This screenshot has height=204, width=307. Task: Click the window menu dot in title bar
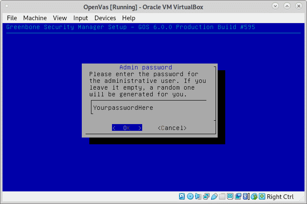coord(7,6)
